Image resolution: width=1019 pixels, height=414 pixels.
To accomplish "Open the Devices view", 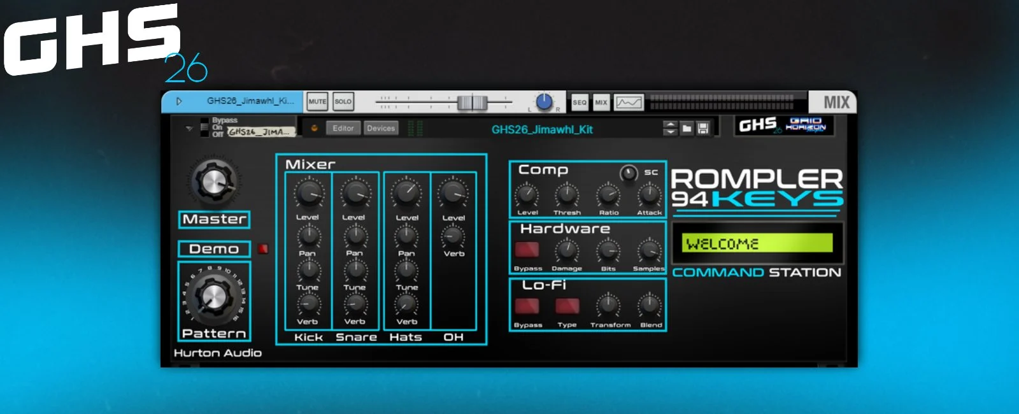I will 381,128.
